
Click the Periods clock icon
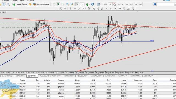coord(93,4)
